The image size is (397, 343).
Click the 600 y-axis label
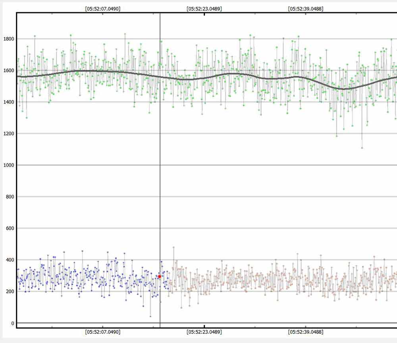tap(10, 228)
